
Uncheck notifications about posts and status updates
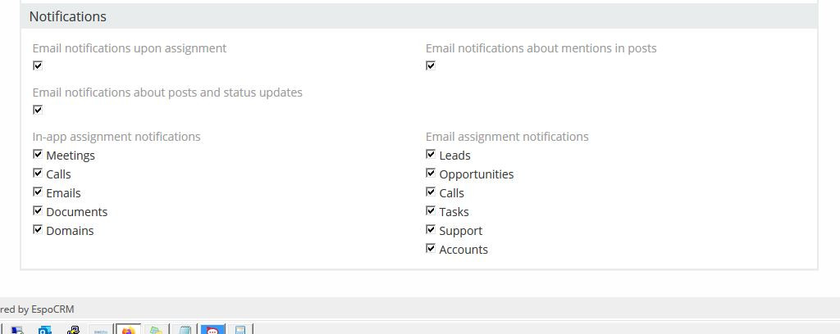pyautogui.click(x=38, y=110)
